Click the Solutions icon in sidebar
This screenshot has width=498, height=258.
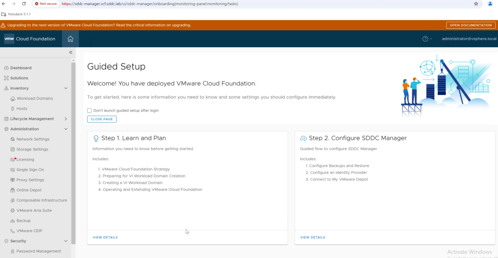(x=6, y=78)
